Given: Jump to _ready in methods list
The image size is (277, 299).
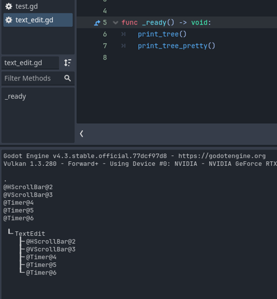Looking at the screenshot, I should click(15, 96).
